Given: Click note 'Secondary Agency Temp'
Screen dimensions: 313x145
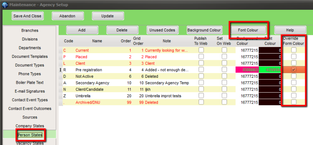Looking at the screenshot, I should (x=167, y=83).
